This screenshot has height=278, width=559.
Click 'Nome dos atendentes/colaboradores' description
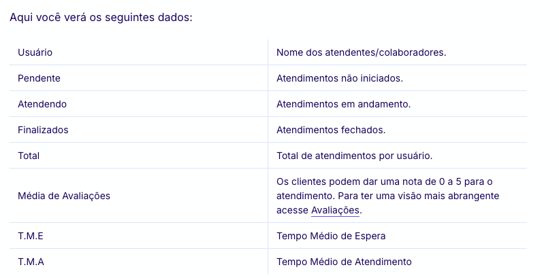[x=361, y=52]
